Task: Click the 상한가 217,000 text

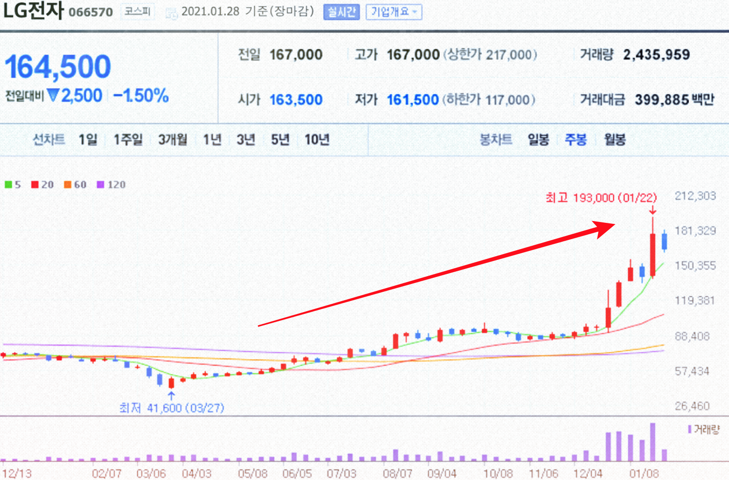Action: (x=490, y=55)
